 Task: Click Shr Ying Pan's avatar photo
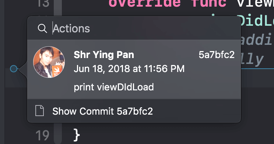[x=49, y=62]
